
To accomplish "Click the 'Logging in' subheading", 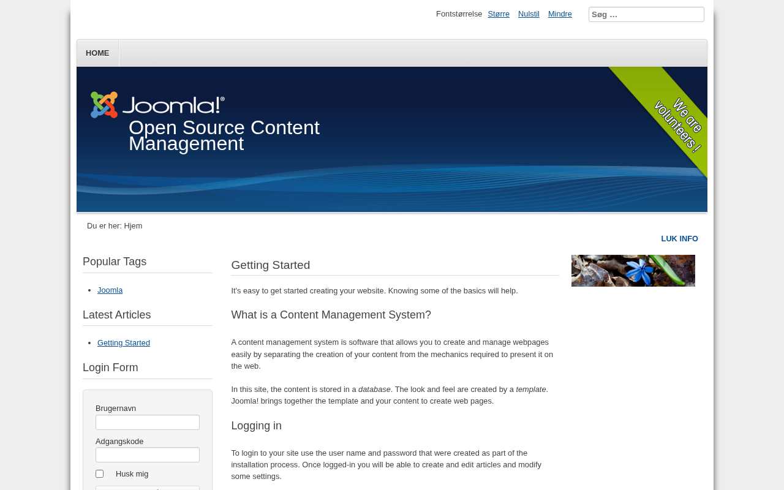I will 257,426.
